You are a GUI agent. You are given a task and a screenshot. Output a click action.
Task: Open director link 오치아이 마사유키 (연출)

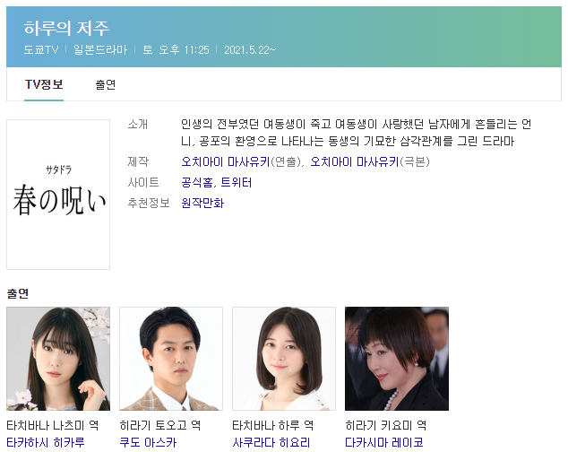click(226, 161)
